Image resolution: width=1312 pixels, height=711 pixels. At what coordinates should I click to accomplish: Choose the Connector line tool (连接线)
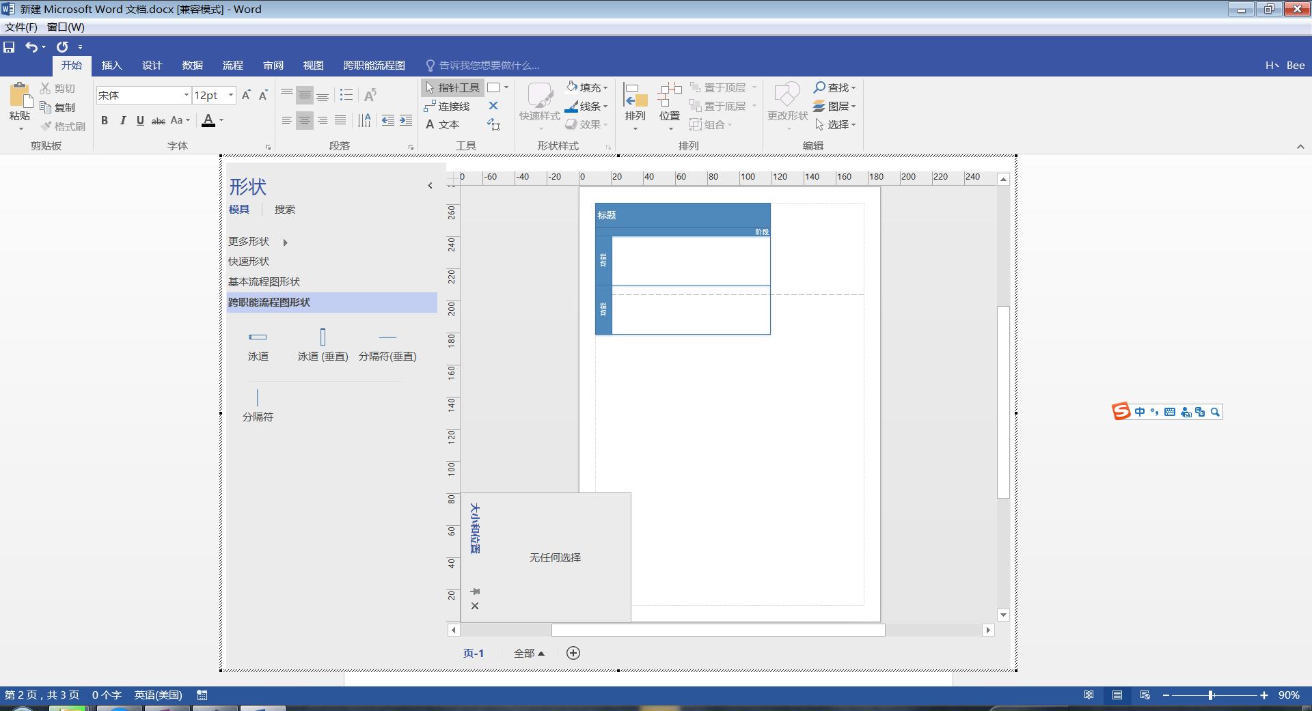point(447,107)
